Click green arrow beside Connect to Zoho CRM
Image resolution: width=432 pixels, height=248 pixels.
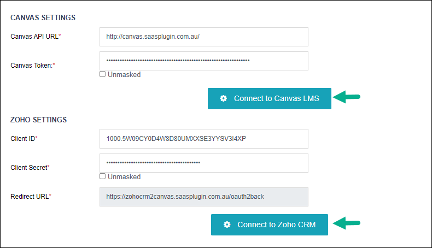347,223
